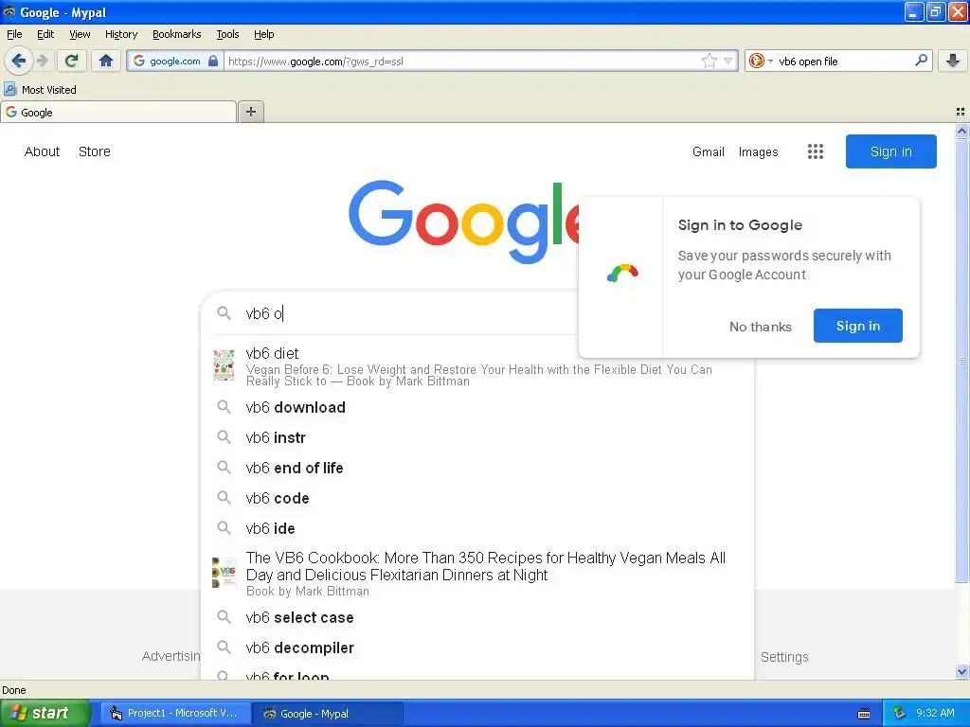Select the 'vb6 instr' suggestion
This screenshot has width=970, height=727.
click(477, 437)
